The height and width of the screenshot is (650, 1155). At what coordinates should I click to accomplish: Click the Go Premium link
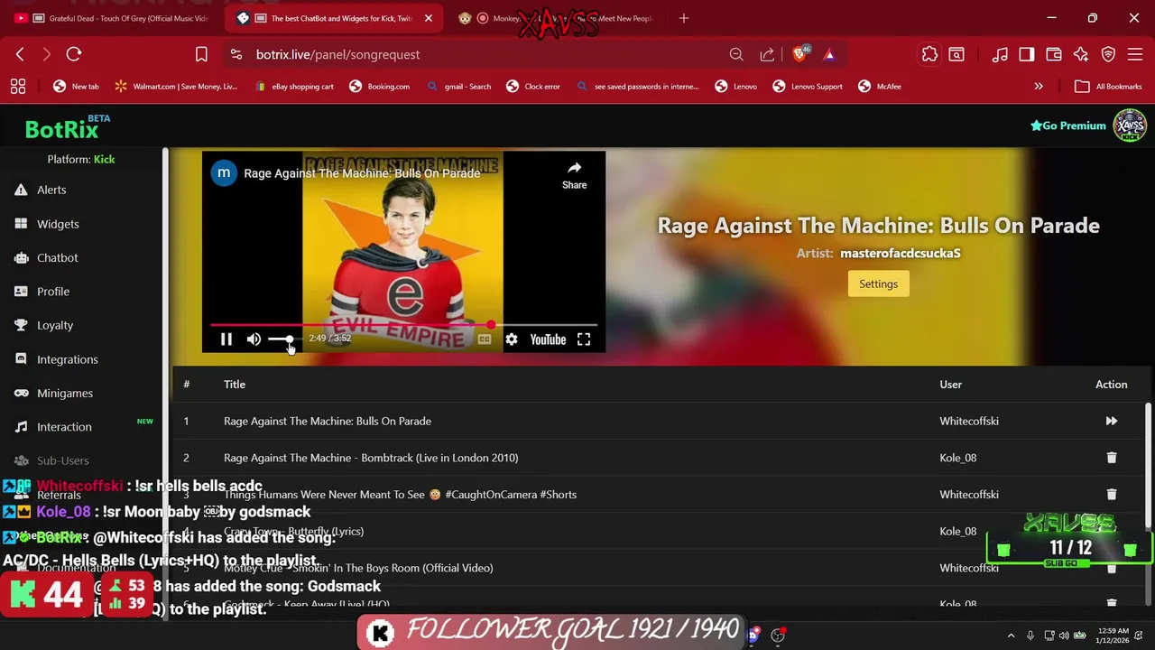pos(1068,125)
